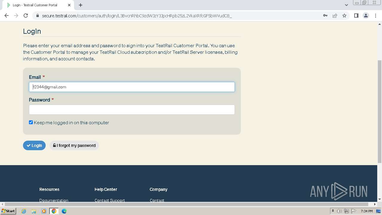Click the 7:34 PM clock
The height and width of the screenshot is (215, 382).
pyautogui.click(x=366, y=211)
